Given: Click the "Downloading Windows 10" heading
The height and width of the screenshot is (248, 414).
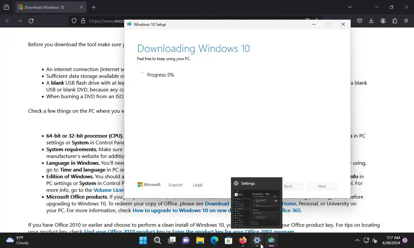Looking at the screenshot, I should (193, 48).
